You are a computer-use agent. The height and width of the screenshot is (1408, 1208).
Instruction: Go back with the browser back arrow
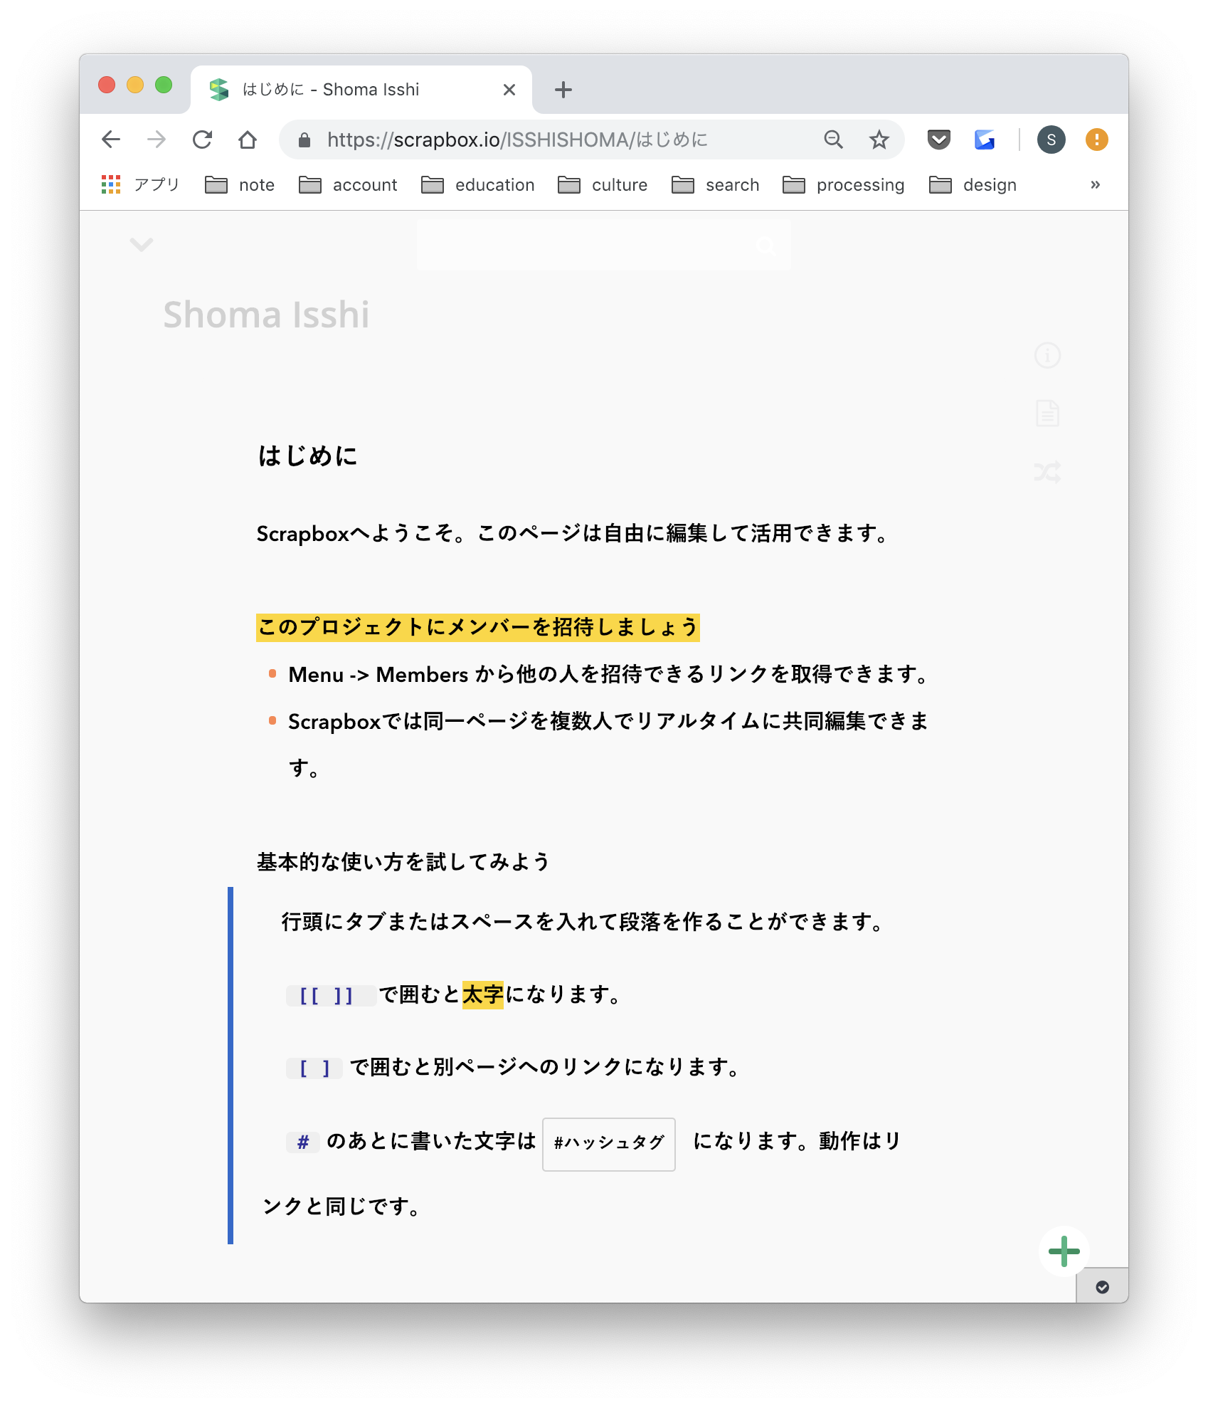pyautogui.click(x=111, y=140)
